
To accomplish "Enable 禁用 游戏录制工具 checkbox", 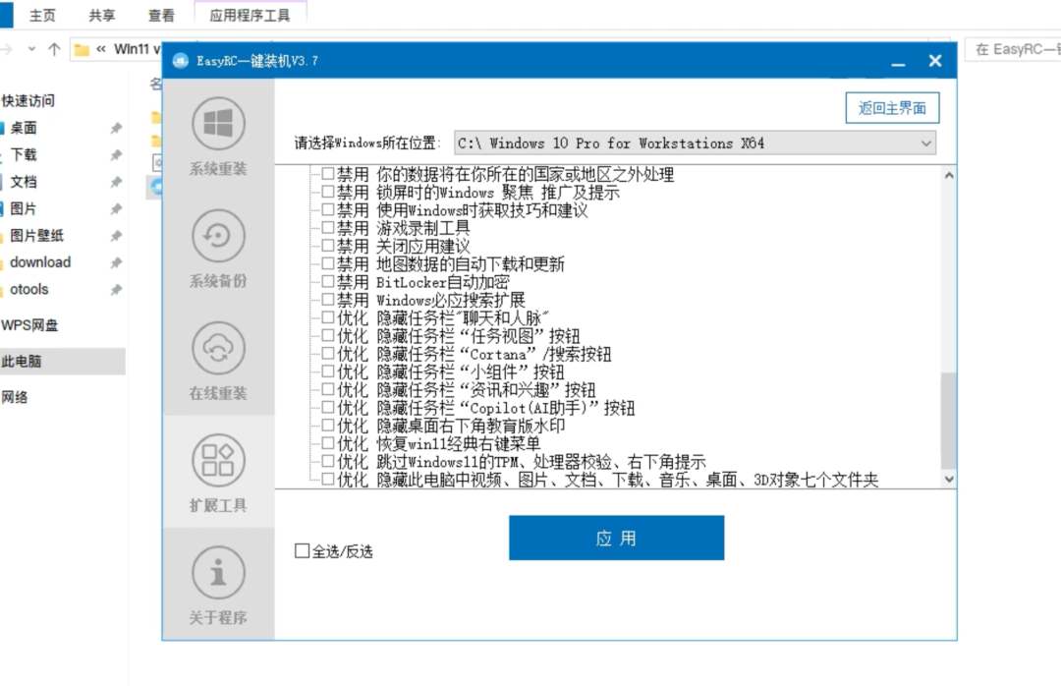I will [x=327, y=228].
